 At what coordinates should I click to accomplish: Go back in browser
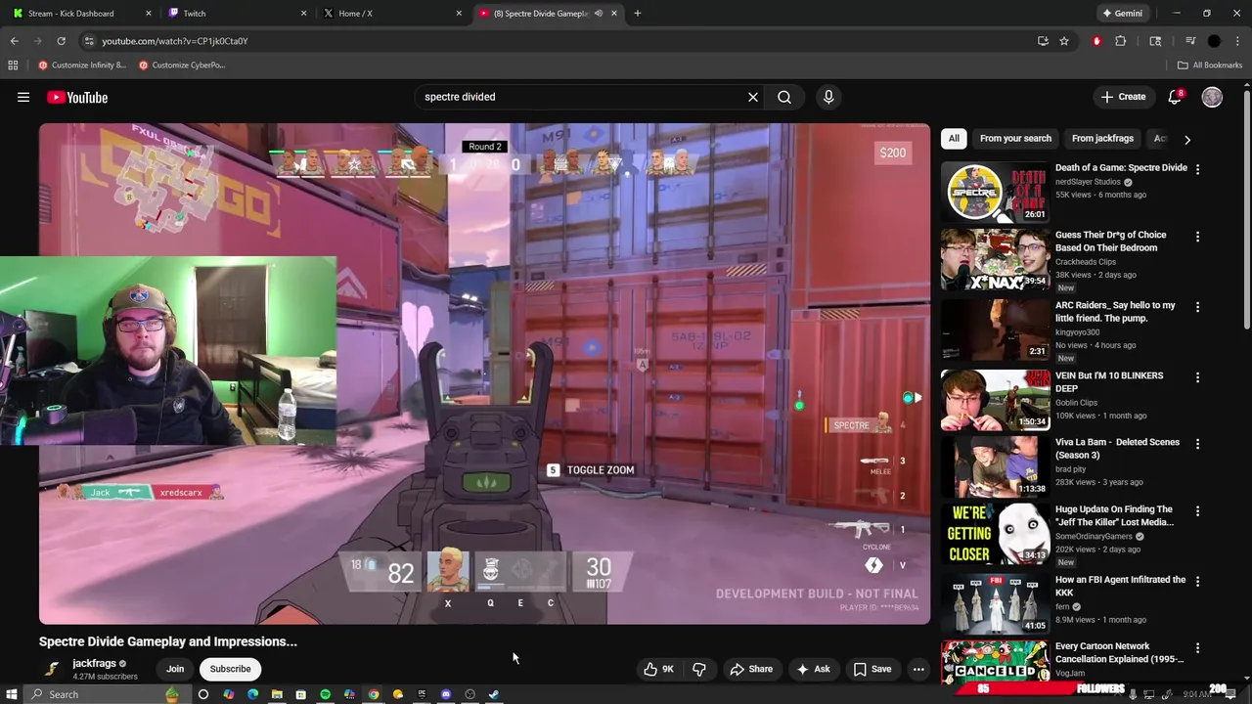click(14, 41)
